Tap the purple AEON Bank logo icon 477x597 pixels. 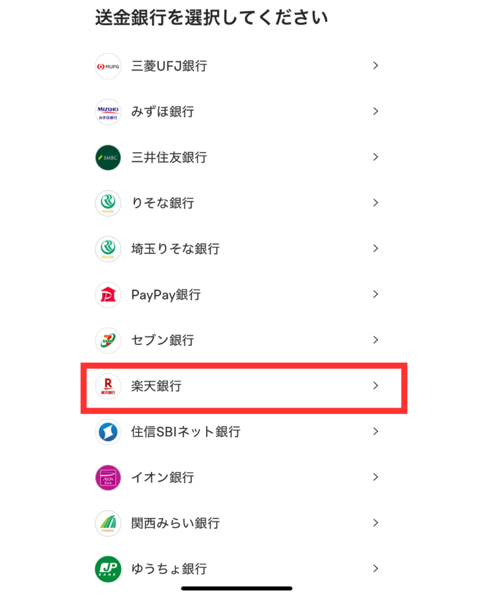point(108,477)
